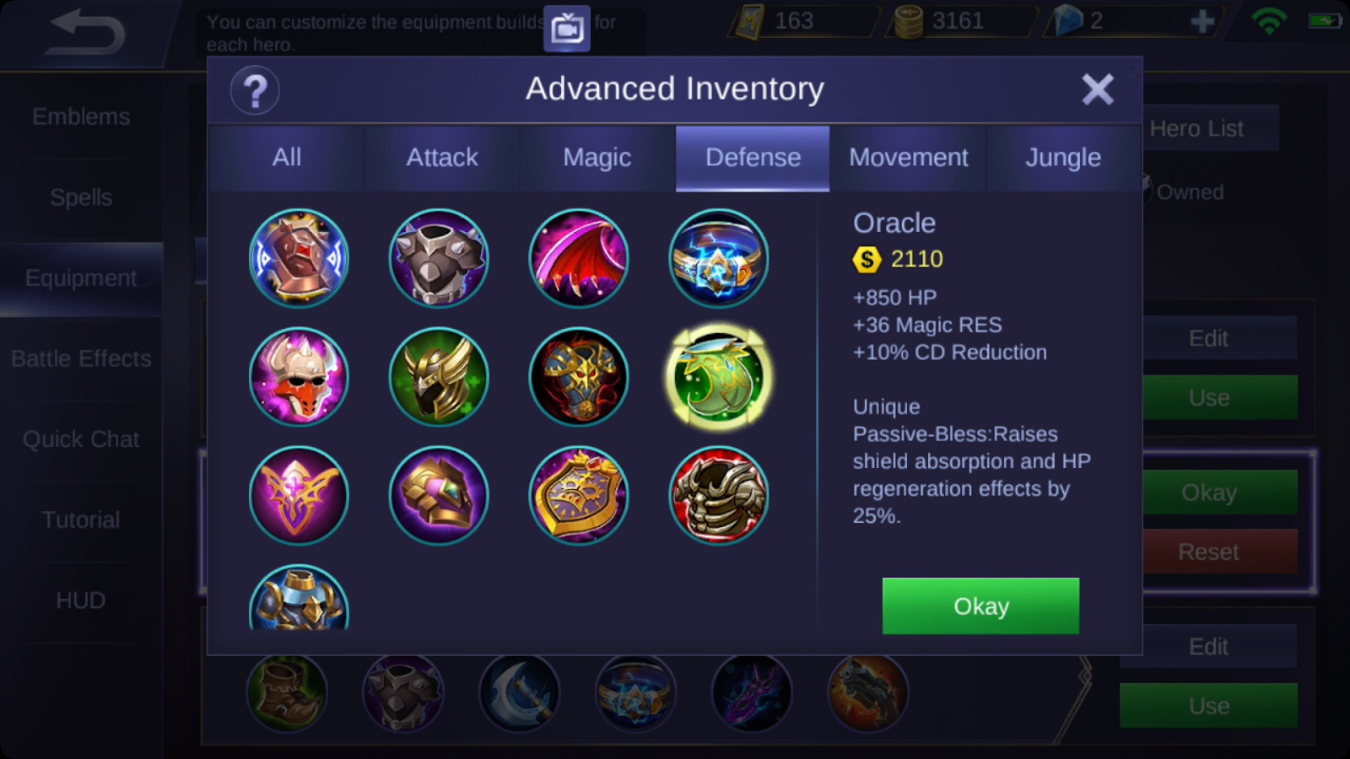Open the Movement tab
This screenshot has height=759, width=1350.
pos(909,158)
